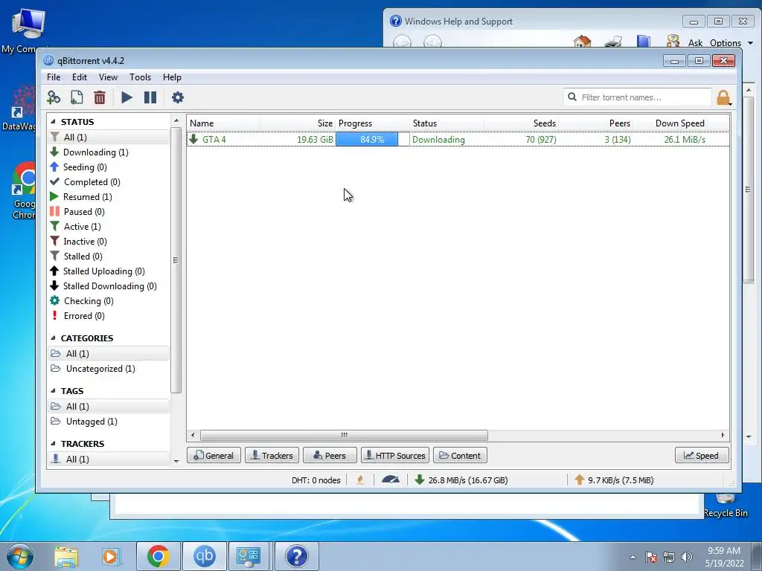This screenshot has width=762, height=571.
Task: Open the Speed graph tab
Action: [x=702, y=456]
